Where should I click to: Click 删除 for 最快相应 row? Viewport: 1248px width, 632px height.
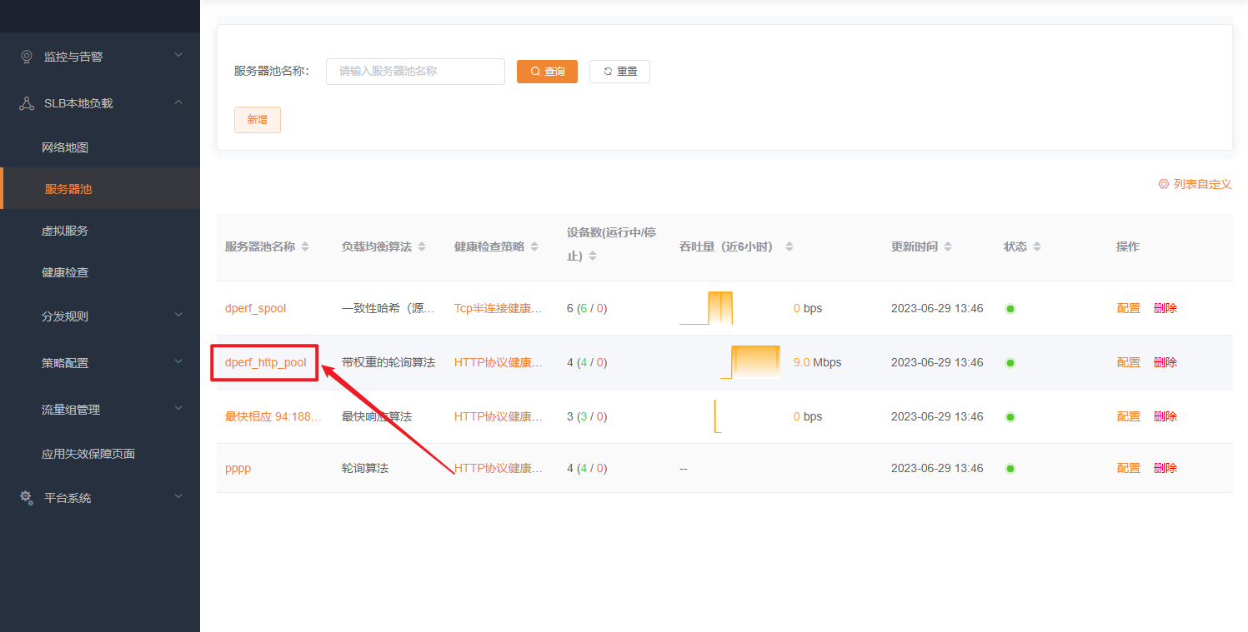[1165, 416]
